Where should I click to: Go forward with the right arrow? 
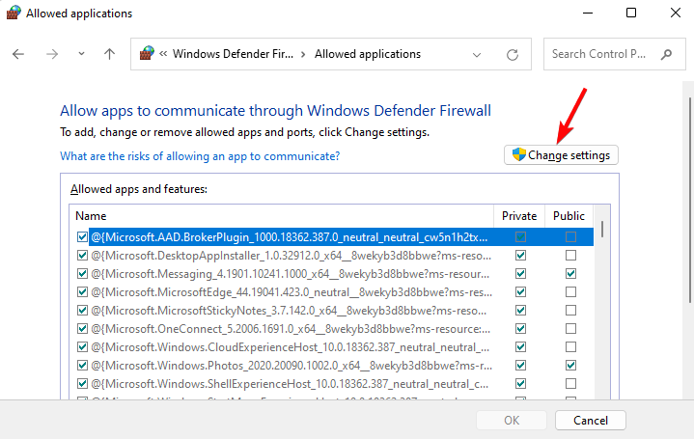(52, 54)
